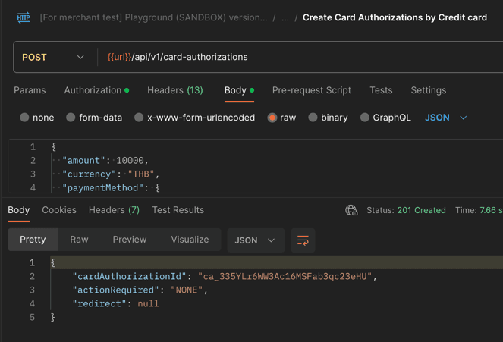Viewport: 503px width, 342px height.
Task: Click the breadcrumb ellipsis in request path
Action: tap(285, 17)
